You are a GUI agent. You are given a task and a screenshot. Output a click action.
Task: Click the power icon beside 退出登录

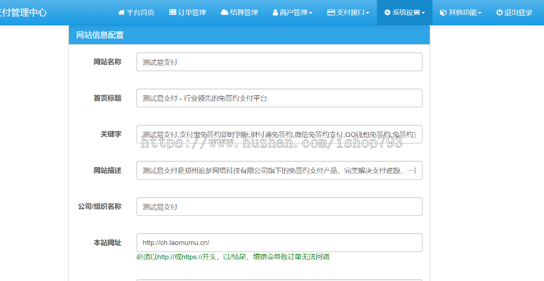499,13
